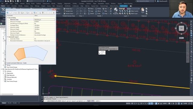Click the Fillet tool in Modify panel
This screenshot has height=109, width=193.
click(x=105, y=11)
